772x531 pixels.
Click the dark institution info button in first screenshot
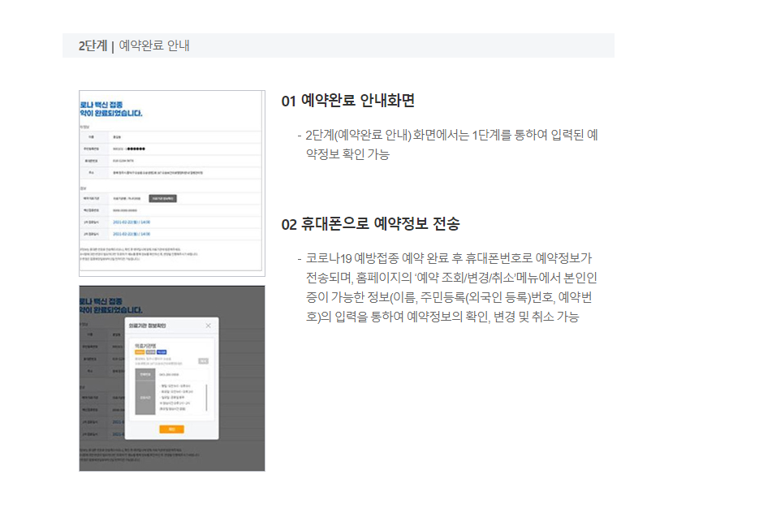[163, 198]
